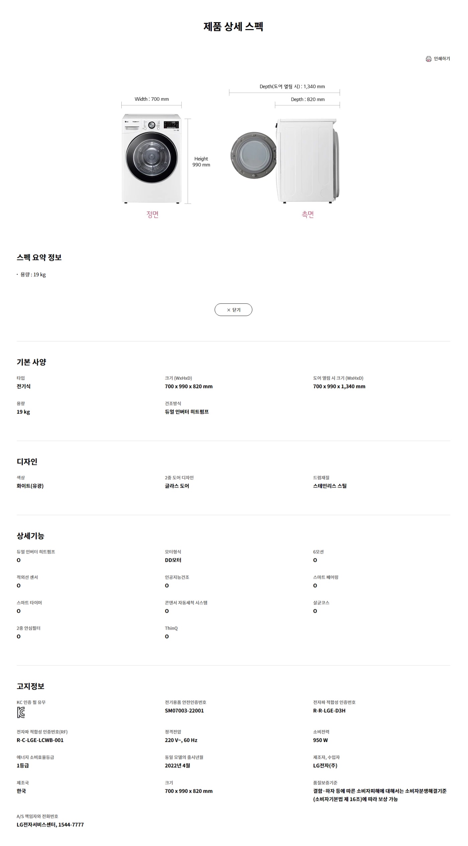Select the safety certification number SM07003-22001

pos(184,711)
